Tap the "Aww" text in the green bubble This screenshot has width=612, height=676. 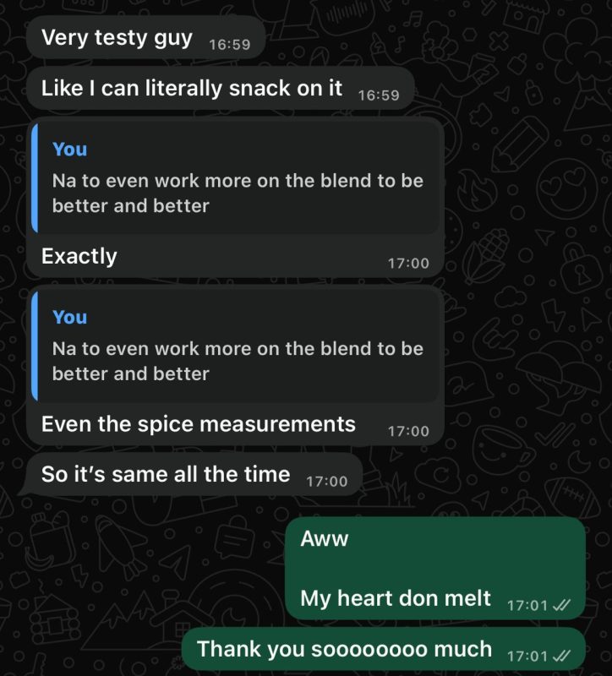[x=325, y=539]
